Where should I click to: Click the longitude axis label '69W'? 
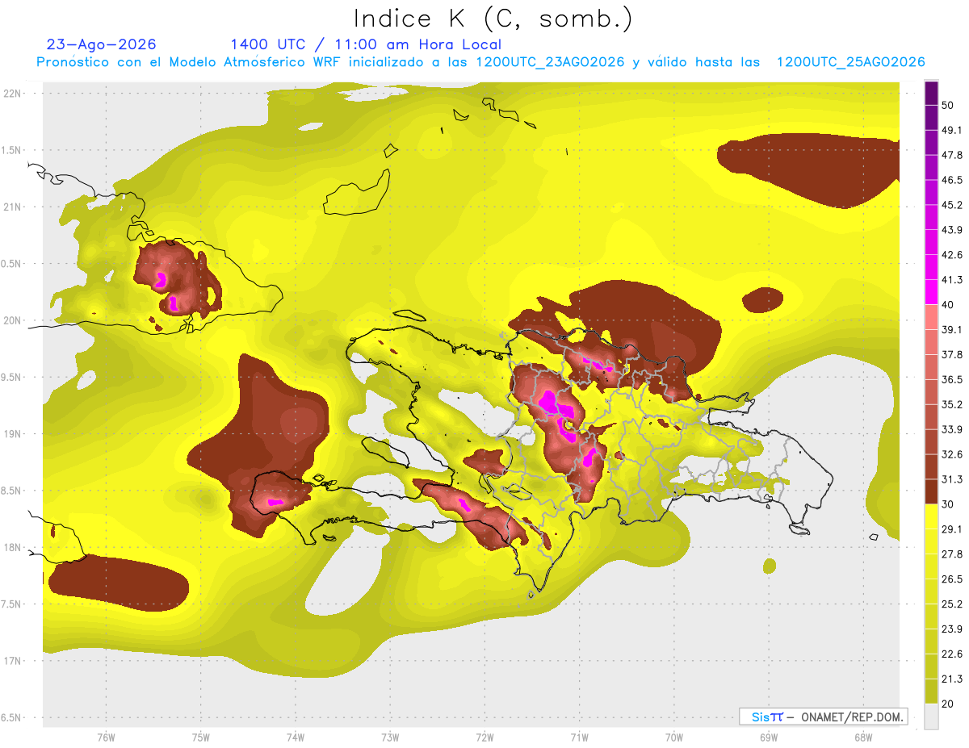pyautogui.click(x=768, y=737)
